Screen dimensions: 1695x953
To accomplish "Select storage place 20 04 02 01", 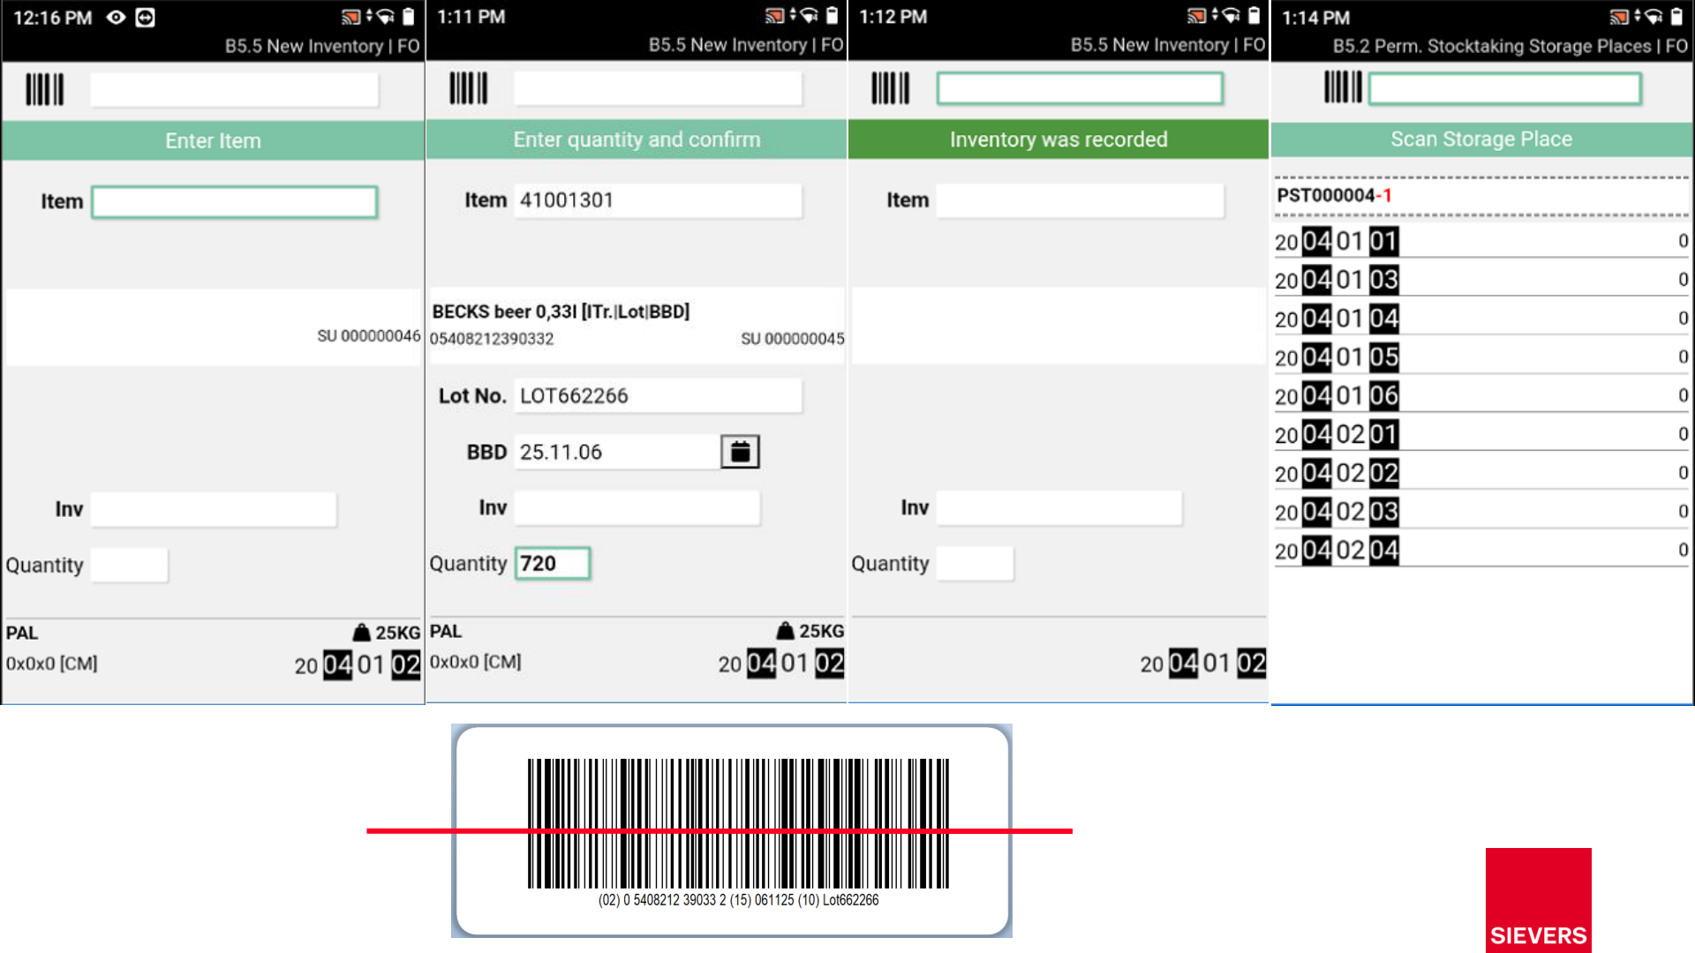I will point(1481,434).
